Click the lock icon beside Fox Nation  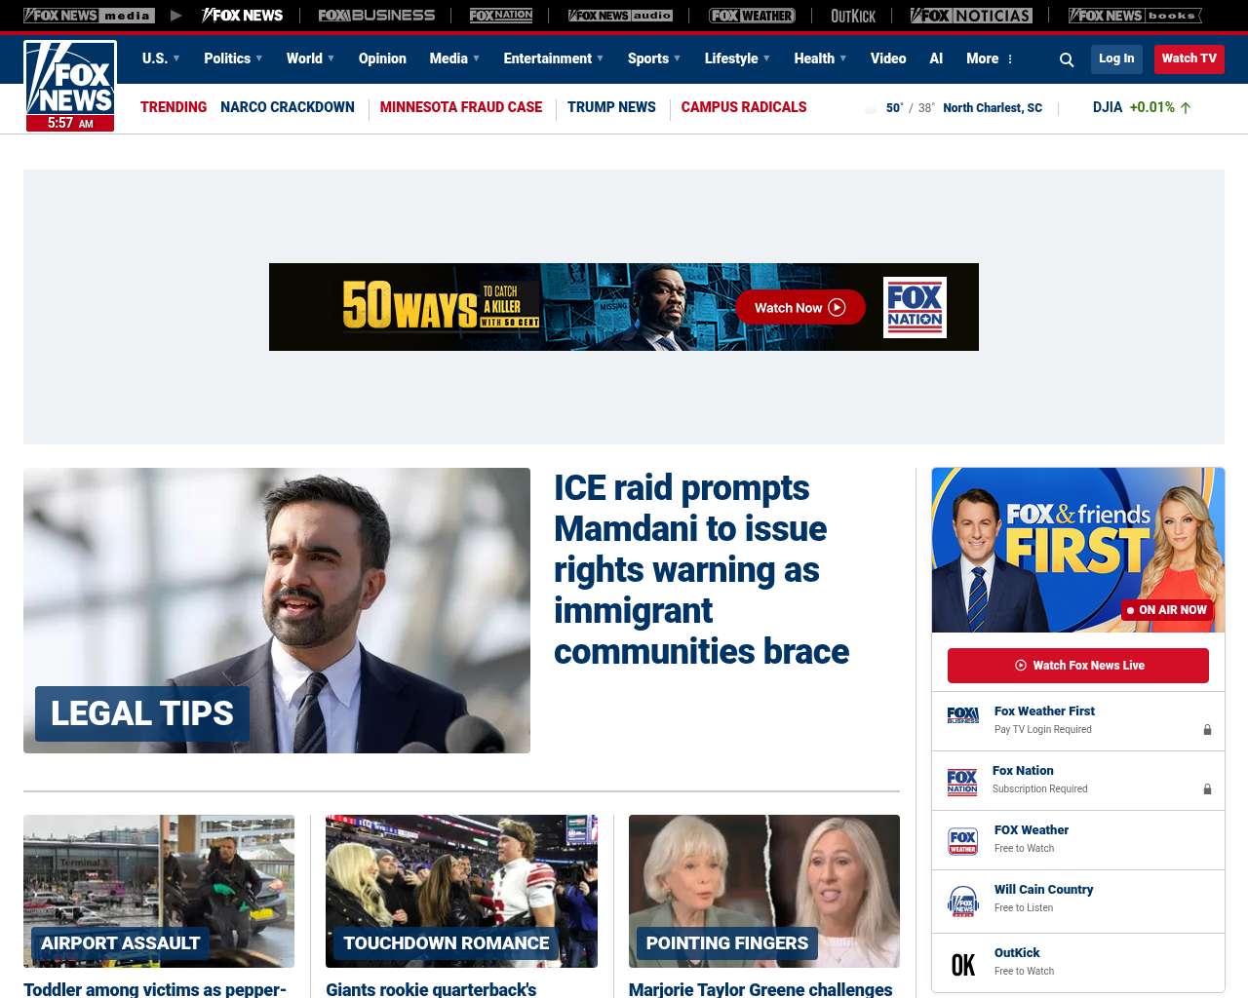(1207, 789)
